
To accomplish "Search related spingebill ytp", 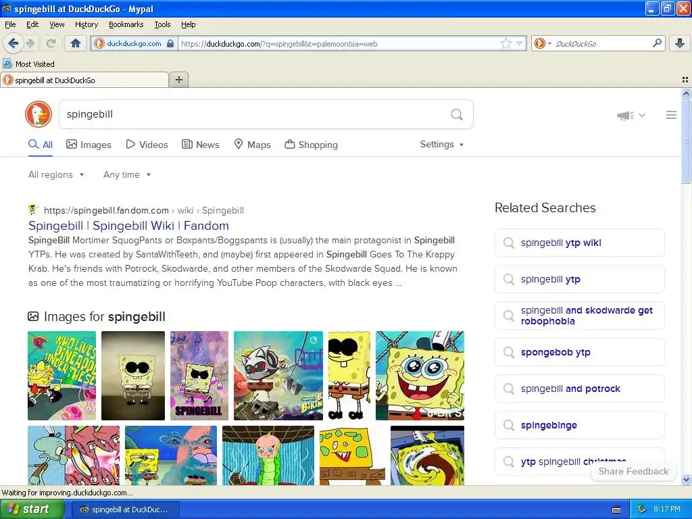I will coord(579,279).
